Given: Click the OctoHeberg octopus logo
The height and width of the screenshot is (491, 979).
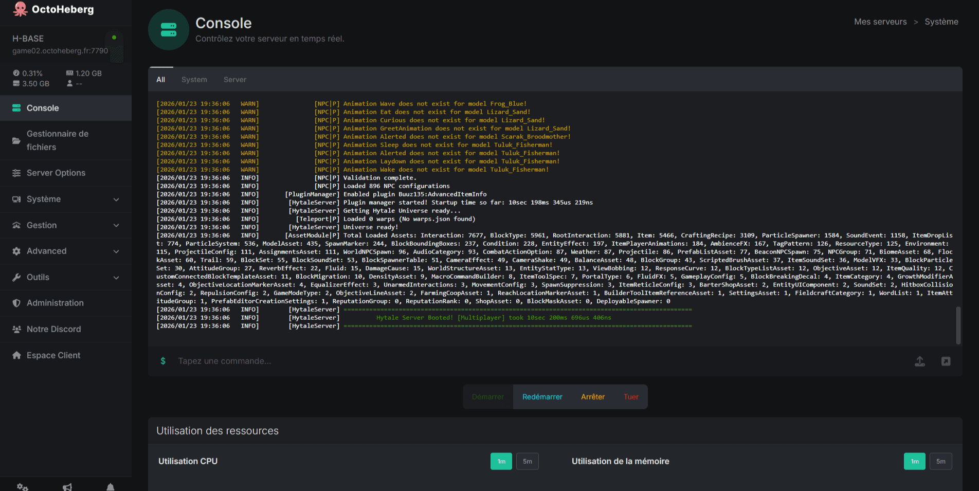Looking at the screenshot, I should click(x=20, y=9).
